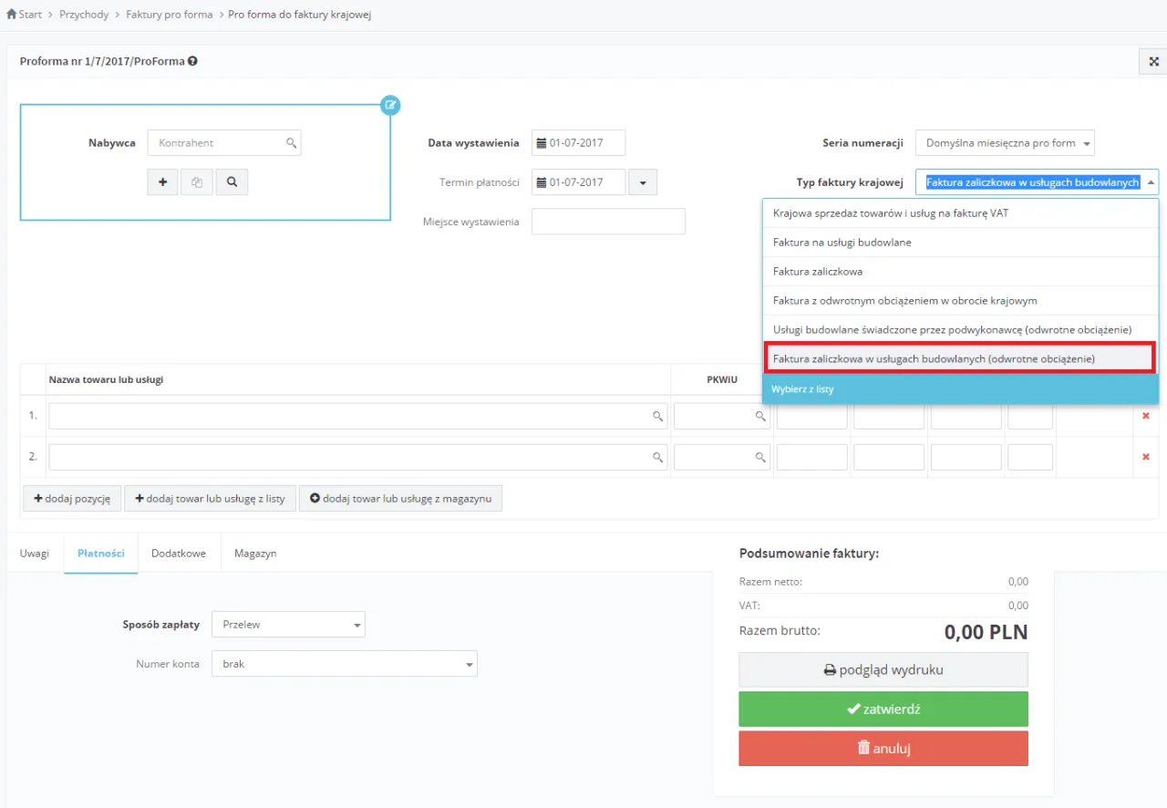Open the Magazyn tab
Screen dimensions: 1167x808
point(255,554)
